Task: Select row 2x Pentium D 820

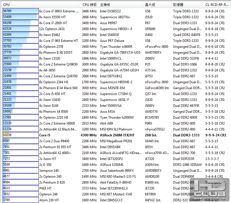Action: [116, 182]
